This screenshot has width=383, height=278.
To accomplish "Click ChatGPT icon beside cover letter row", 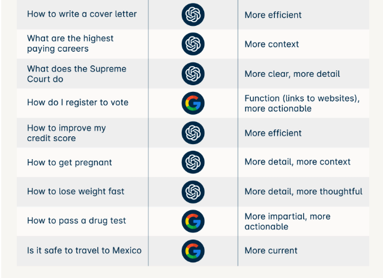I will point(193,14).
